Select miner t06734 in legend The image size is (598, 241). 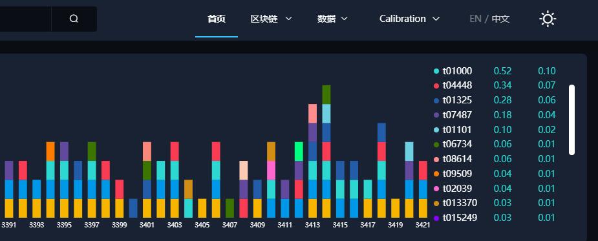pyautogui.click(x=457, y=144)
